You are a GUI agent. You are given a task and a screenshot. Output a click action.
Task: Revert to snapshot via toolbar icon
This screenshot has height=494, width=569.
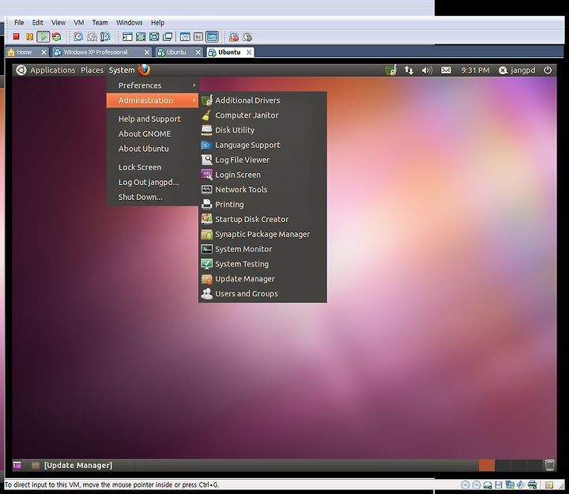click(92, 36)
